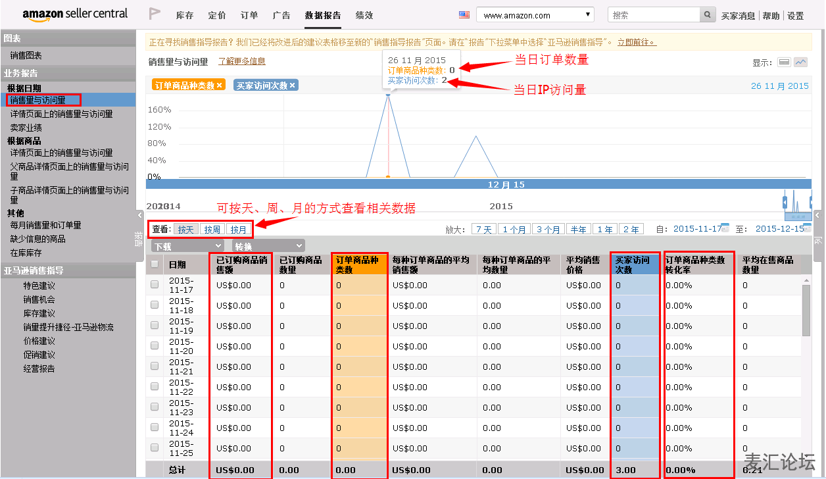Open the 下载 download dropdown
This screenshot has width=826, height=479.
[187, 246]
